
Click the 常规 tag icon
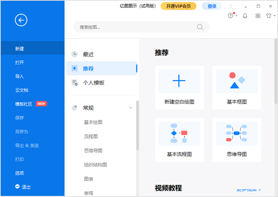[x=75, y=108]
